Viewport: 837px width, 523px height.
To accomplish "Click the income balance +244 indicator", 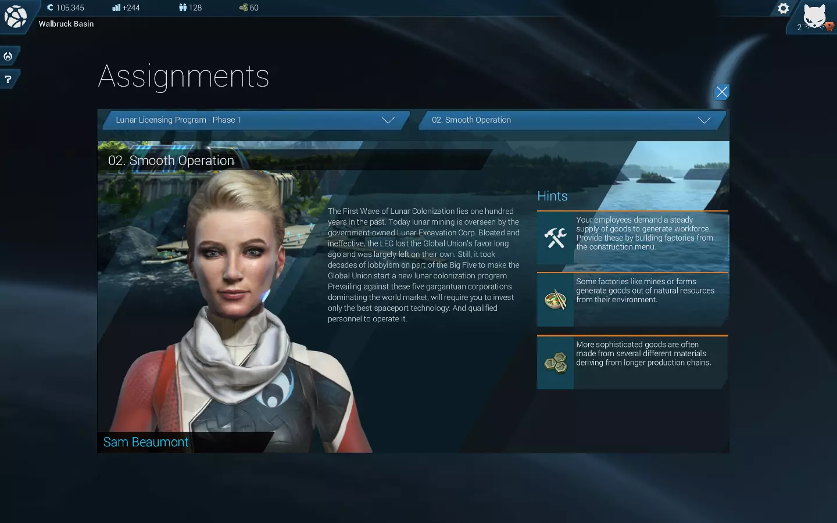I will 126,8.
